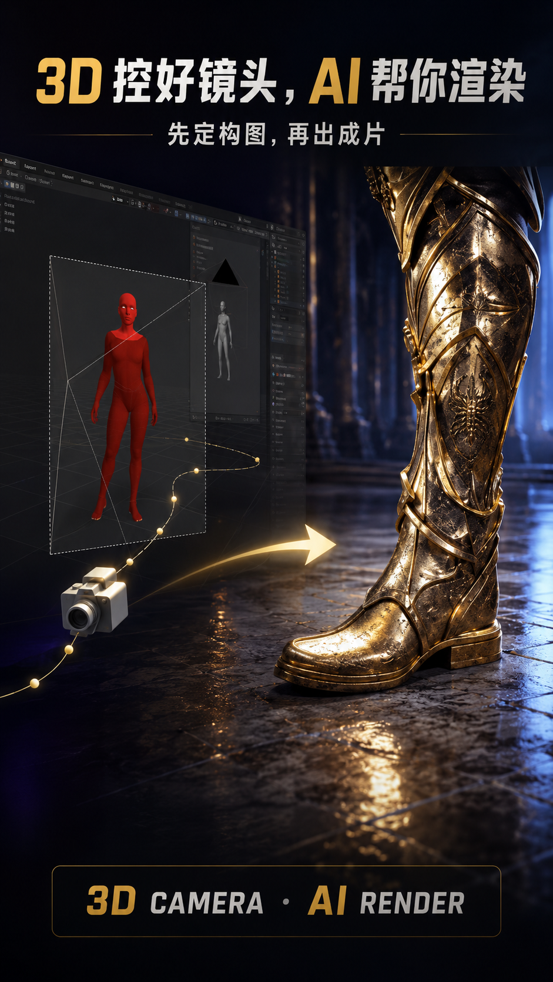This screenshot has height=982, width=553.
Task: Click the "AI RENDER" text in the bottom banner
Action: (386, 902)
